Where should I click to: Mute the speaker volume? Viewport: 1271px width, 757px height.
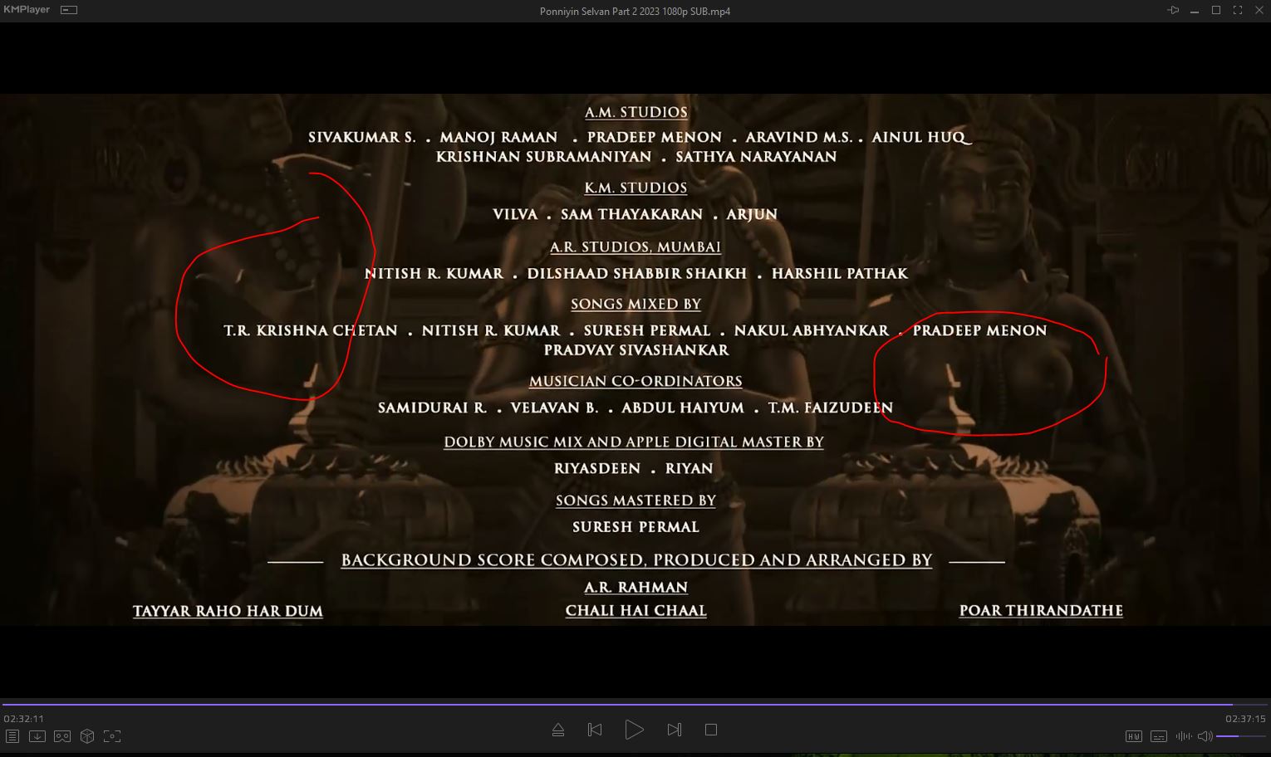point(1205,736)
